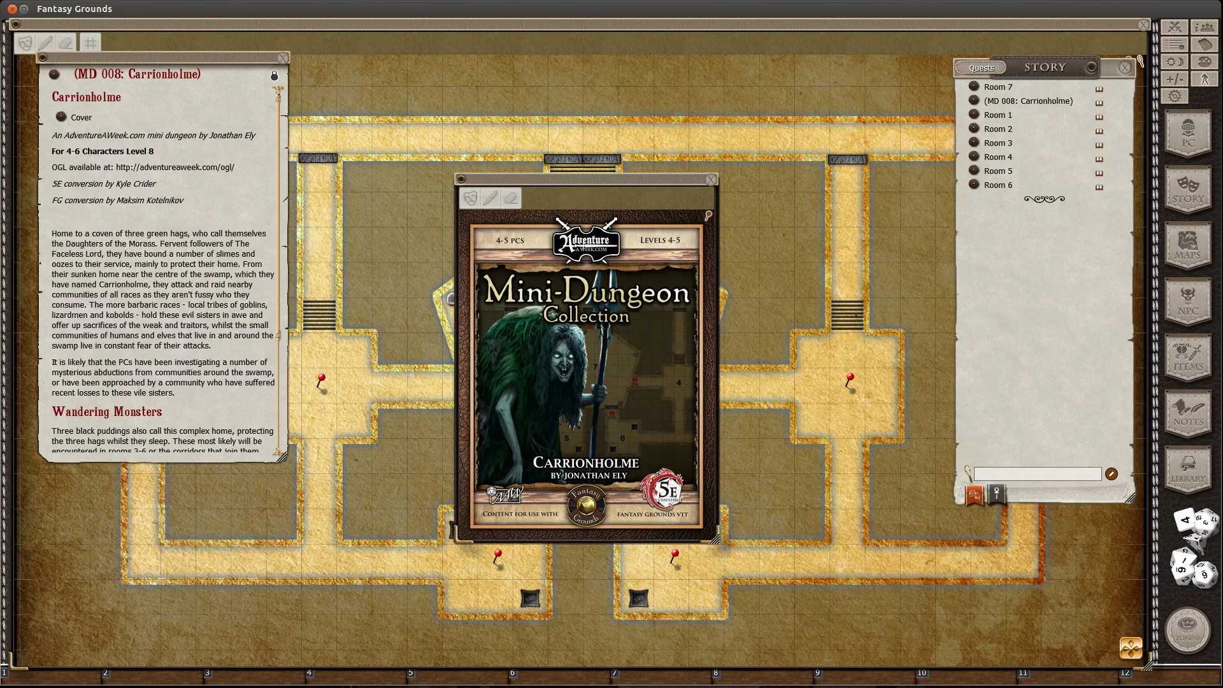Open the MAPS sidebar button
This screenshot has height=688, width=1223.
pyautogui.click(x=1188, y=246)
